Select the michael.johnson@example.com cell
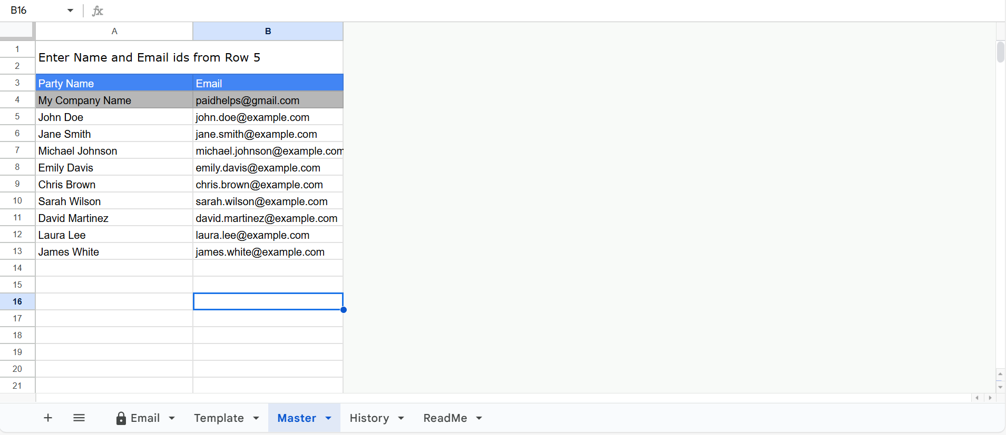This screenshot has width=1006, height=435. click(268, 150)
